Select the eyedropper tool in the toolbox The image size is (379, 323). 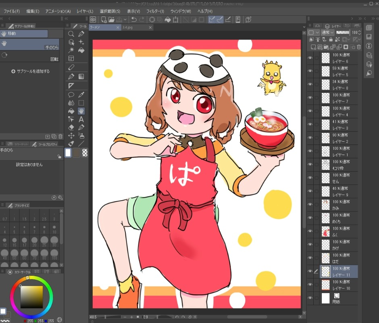pos(81,95)
